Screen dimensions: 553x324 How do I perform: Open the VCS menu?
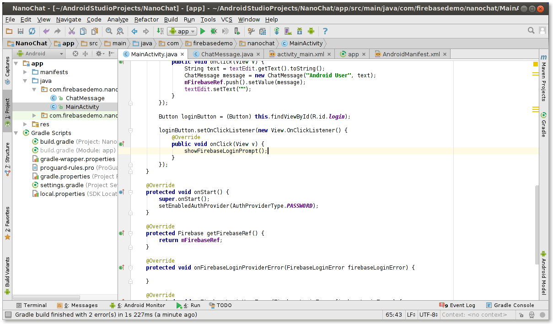(227, 19)
